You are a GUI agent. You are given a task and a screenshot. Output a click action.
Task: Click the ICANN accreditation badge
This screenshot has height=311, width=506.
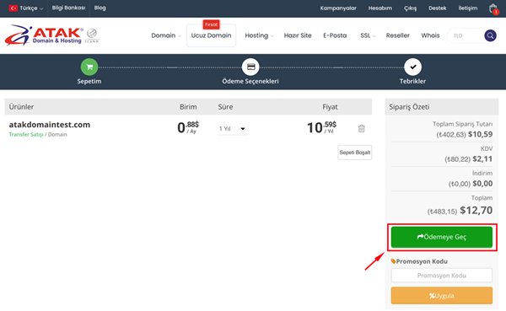(x=92, y=35)
